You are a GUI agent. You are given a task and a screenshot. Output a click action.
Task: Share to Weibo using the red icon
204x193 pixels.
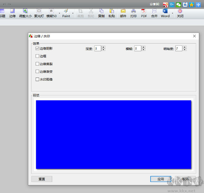[x=165, y=5]
